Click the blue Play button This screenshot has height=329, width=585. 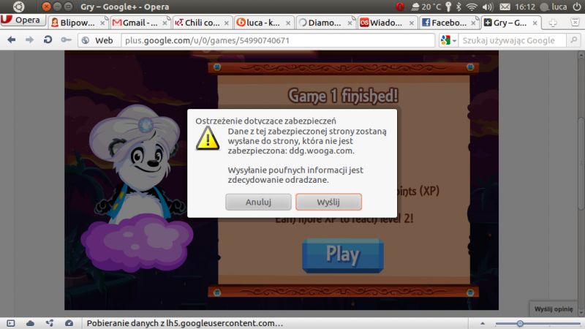(342, 255)
